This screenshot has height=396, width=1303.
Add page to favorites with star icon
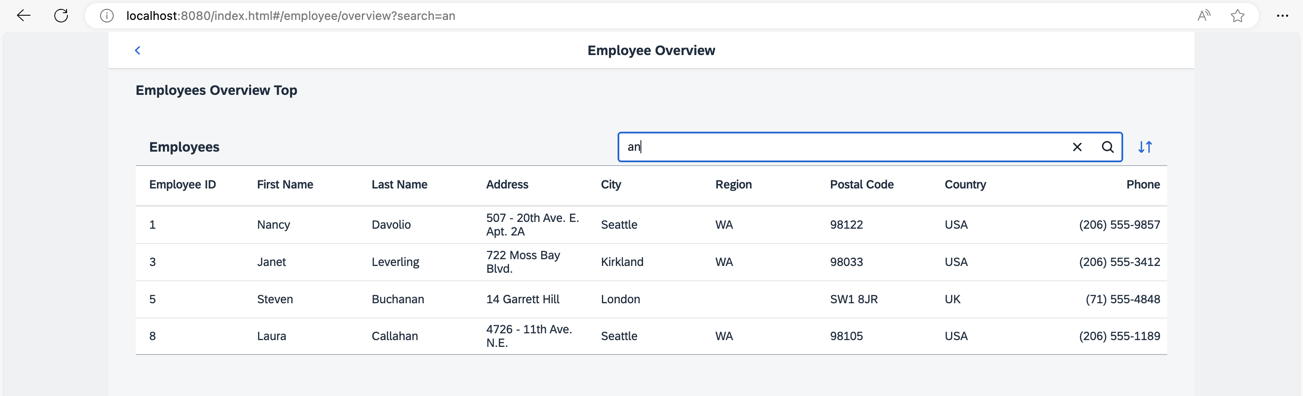pos(1237,16)
